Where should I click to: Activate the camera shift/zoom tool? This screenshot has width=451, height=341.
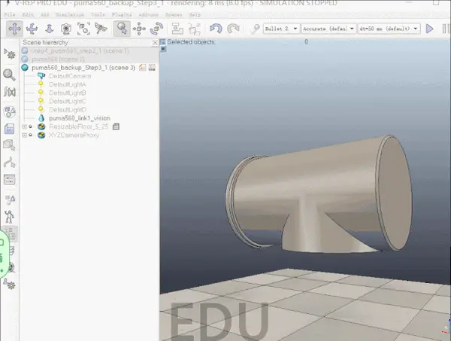(x=49, y=29)
